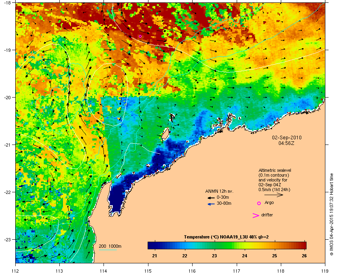Click the longitude label 114

[x=104, y=271]
